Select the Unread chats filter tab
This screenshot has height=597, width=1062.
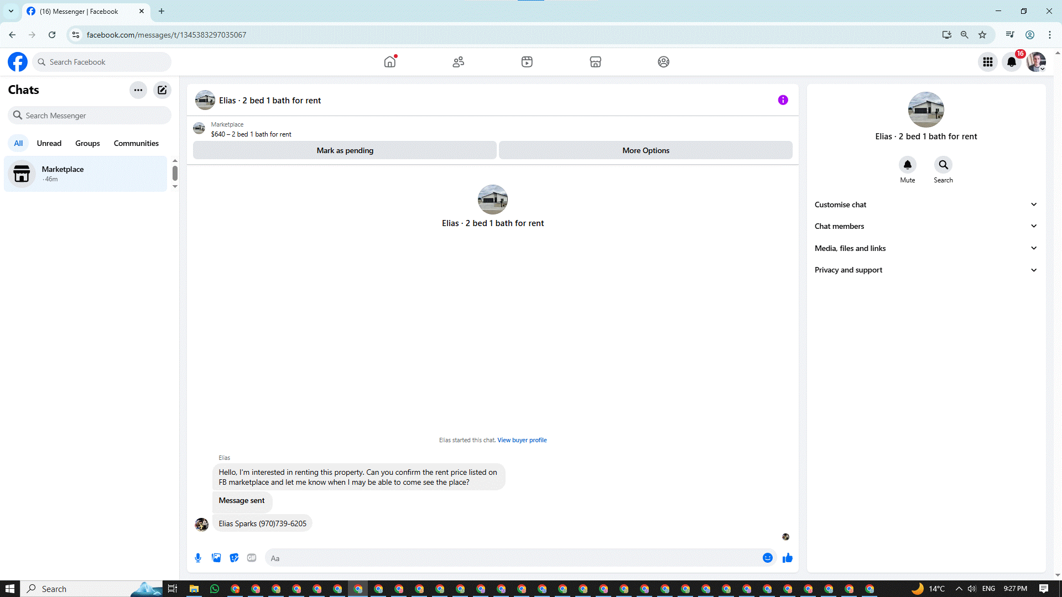(x=49, y=143)
